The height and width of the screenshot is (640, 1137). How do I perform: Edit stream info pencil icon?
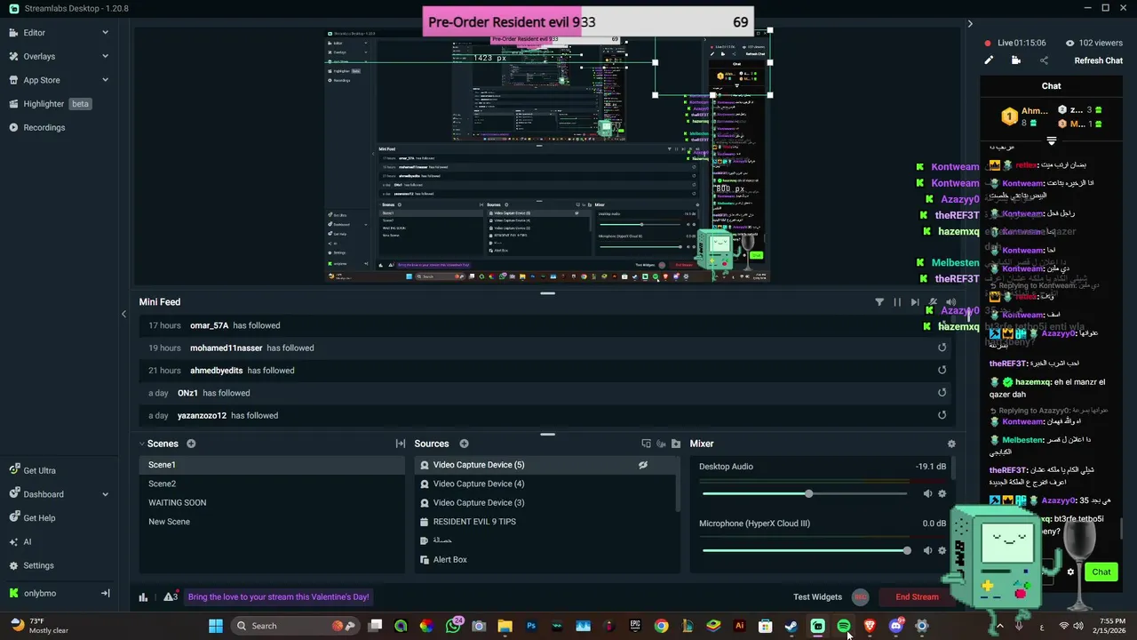pyautogui.click(x=989, y=60)
